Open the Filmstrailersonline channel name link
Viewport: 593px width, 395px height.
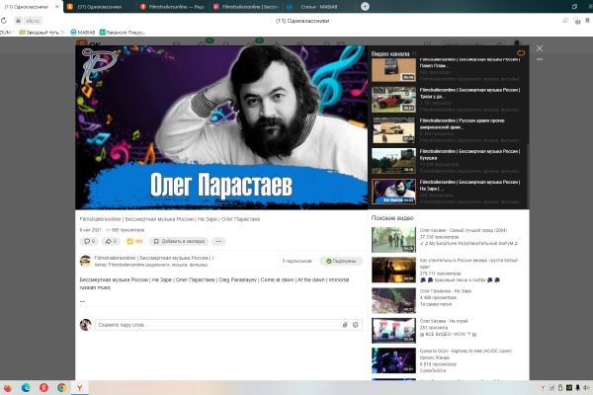(156, 258)
